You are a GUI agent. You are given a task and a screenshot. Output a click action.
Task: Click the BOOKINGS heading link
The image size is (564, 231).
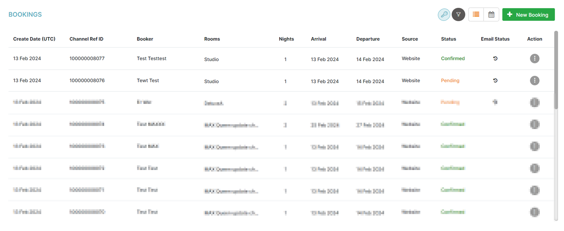pyautogui.click(x=25, y=14)
